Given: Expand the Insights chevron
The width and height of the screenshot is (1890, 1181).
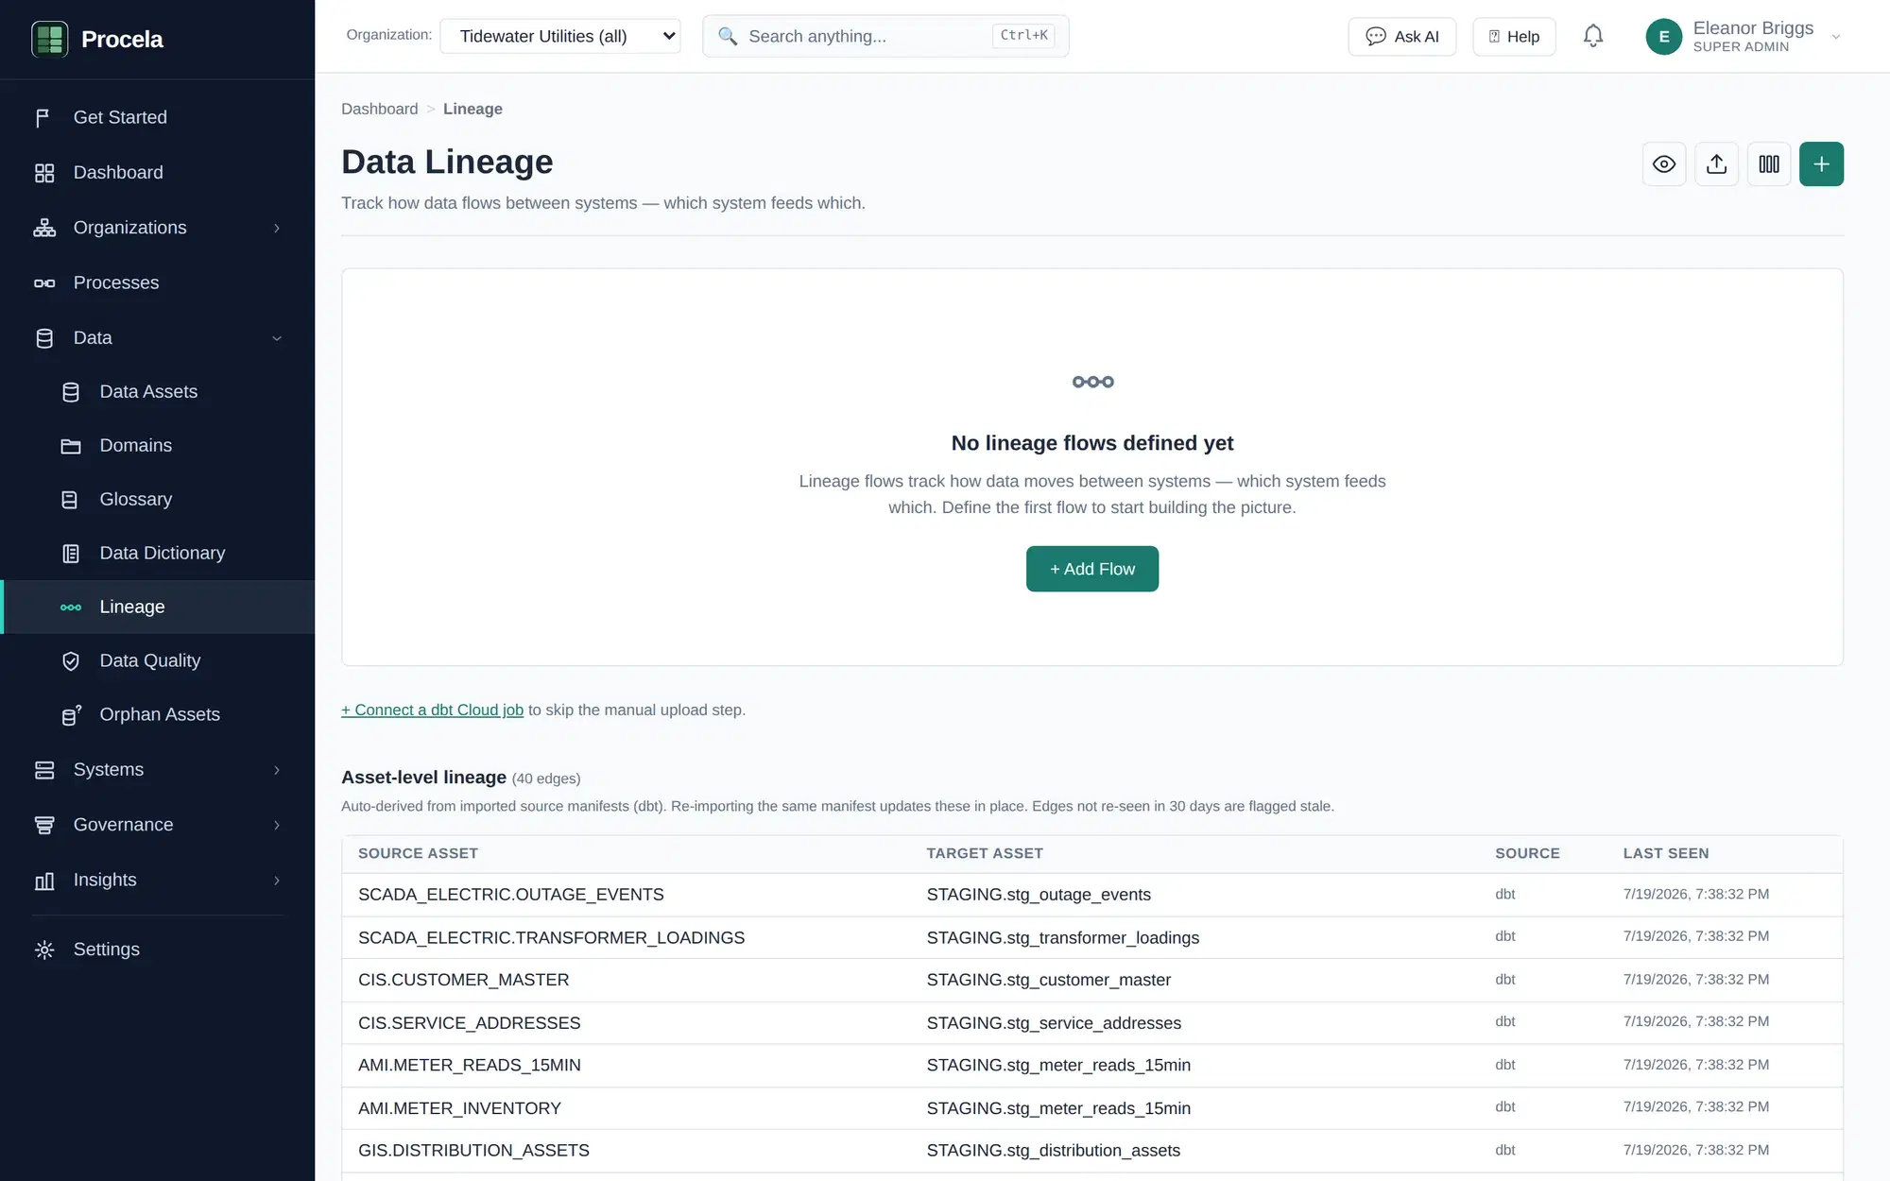Looking at the screenshot, I should point(277,881).
